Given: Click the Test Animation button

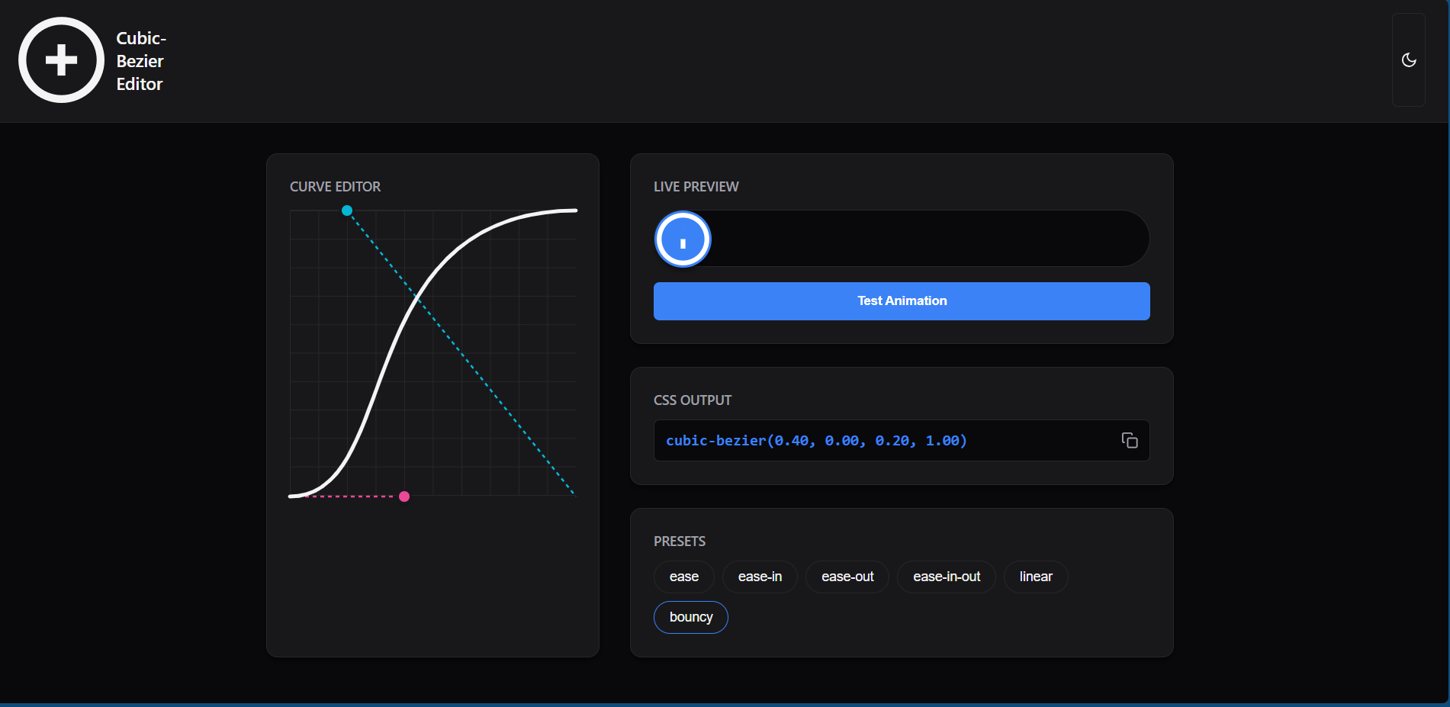Looking at the screenshot, I should 902,301.
